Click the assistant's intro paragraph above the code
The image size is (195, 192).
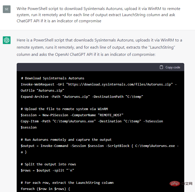pyautogui.click(x=100, y=47)
